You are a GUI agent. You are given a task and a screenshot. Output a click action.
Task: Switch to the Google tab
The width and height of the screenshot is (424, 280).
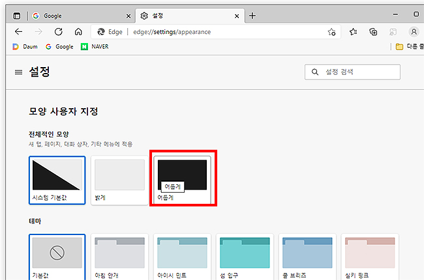coord(82,16)
